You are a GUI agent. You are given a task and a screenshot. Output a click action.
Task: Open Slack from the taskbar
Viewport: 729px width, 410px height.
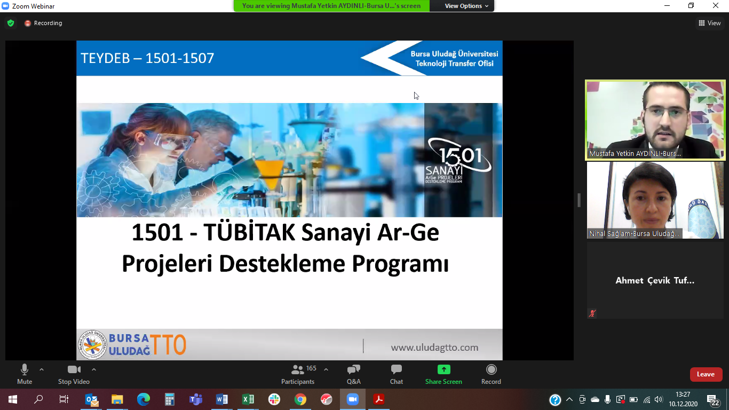[x=274, y=399]
